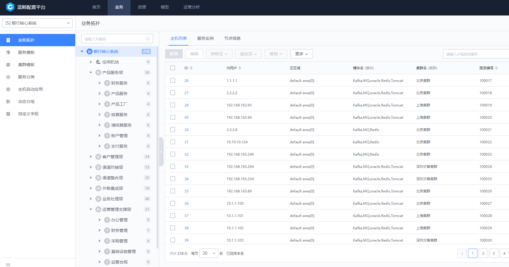Click the search magnifier in topology search box

148,39
